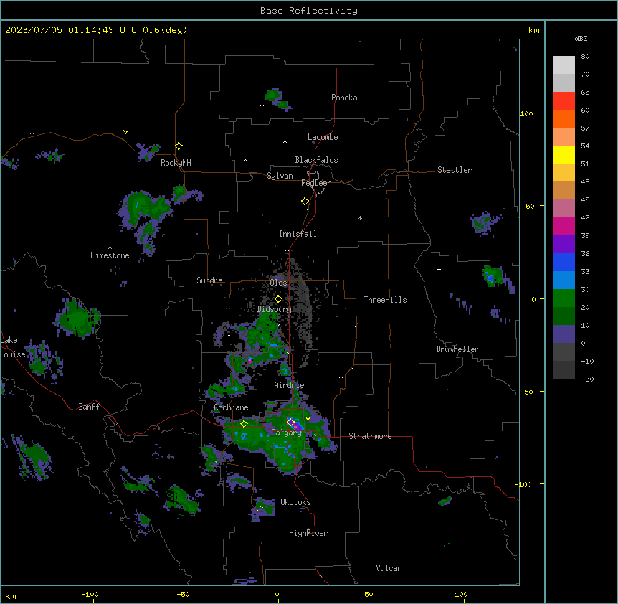Click the ThreeHills label

[x=386, y=300]
